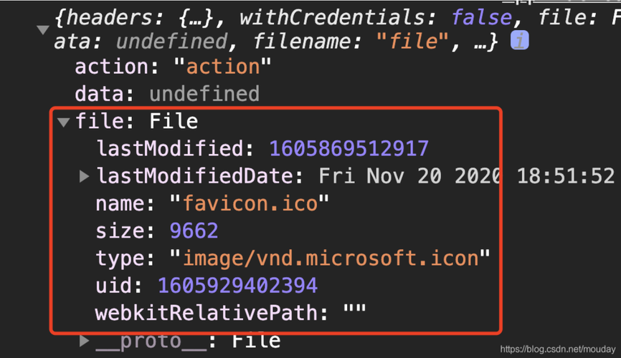The image size is (621, 358).
Task: Click the blog.csdn.net/mouday watermark link
Action: point(558,349)
